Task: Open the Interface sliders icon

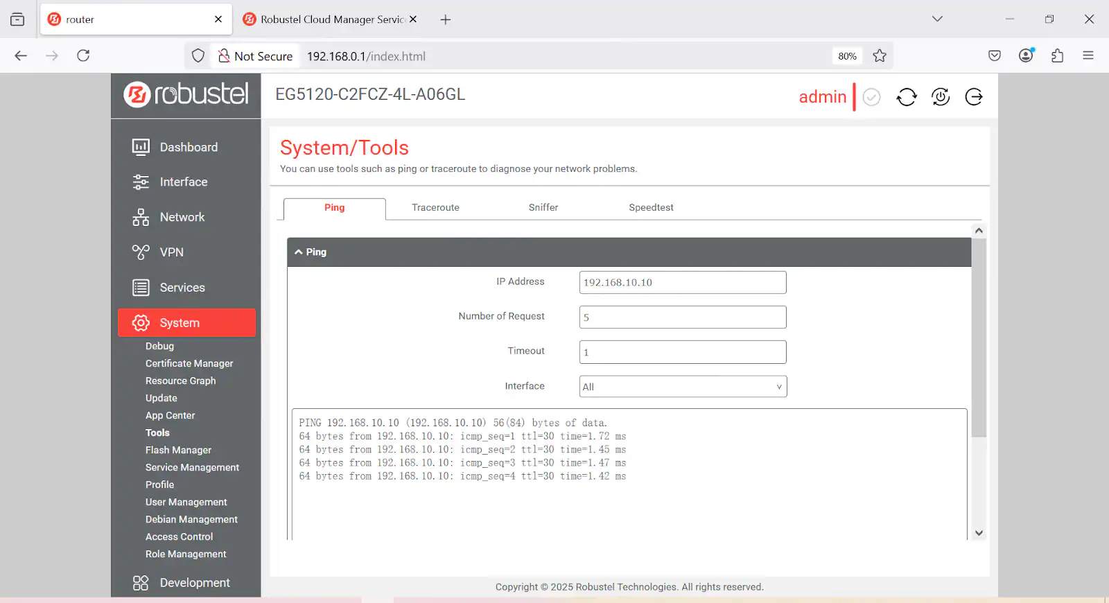Action: (141, 182)
